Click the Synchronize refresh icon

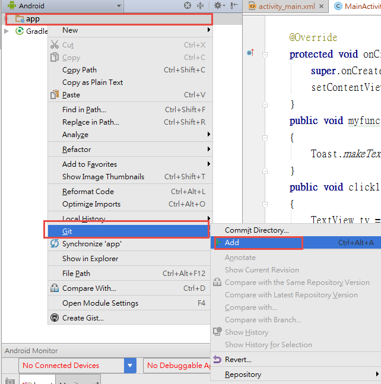55,243
